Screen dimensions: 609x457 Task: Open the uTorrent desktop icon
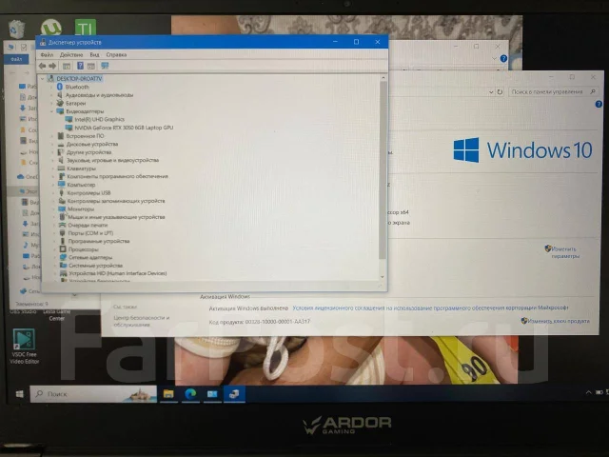point(51,28)
